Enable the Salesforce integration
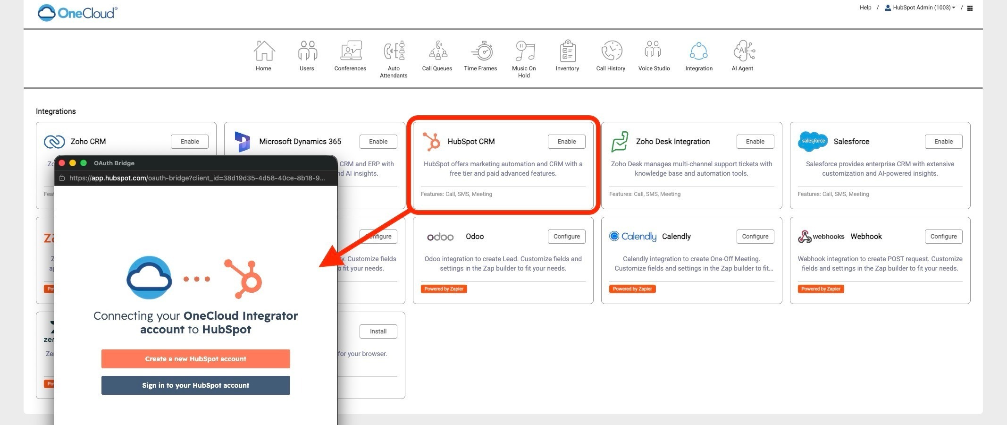Viewport: 1007px width, 425px height. [944, 142]
